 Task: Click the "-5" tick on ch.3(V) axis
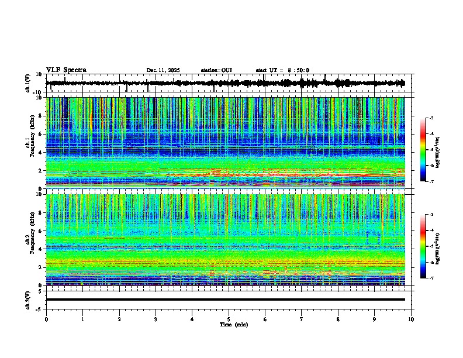[x=40, y=309]
